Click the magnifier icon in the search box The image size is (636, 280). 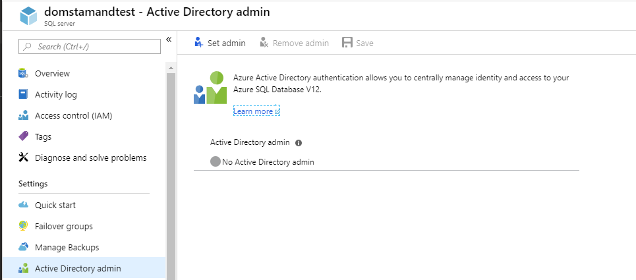pos(28,47)
